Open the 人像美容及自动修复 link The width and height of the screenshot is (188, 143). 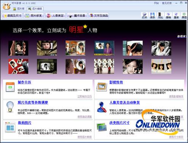coord(124,102)
